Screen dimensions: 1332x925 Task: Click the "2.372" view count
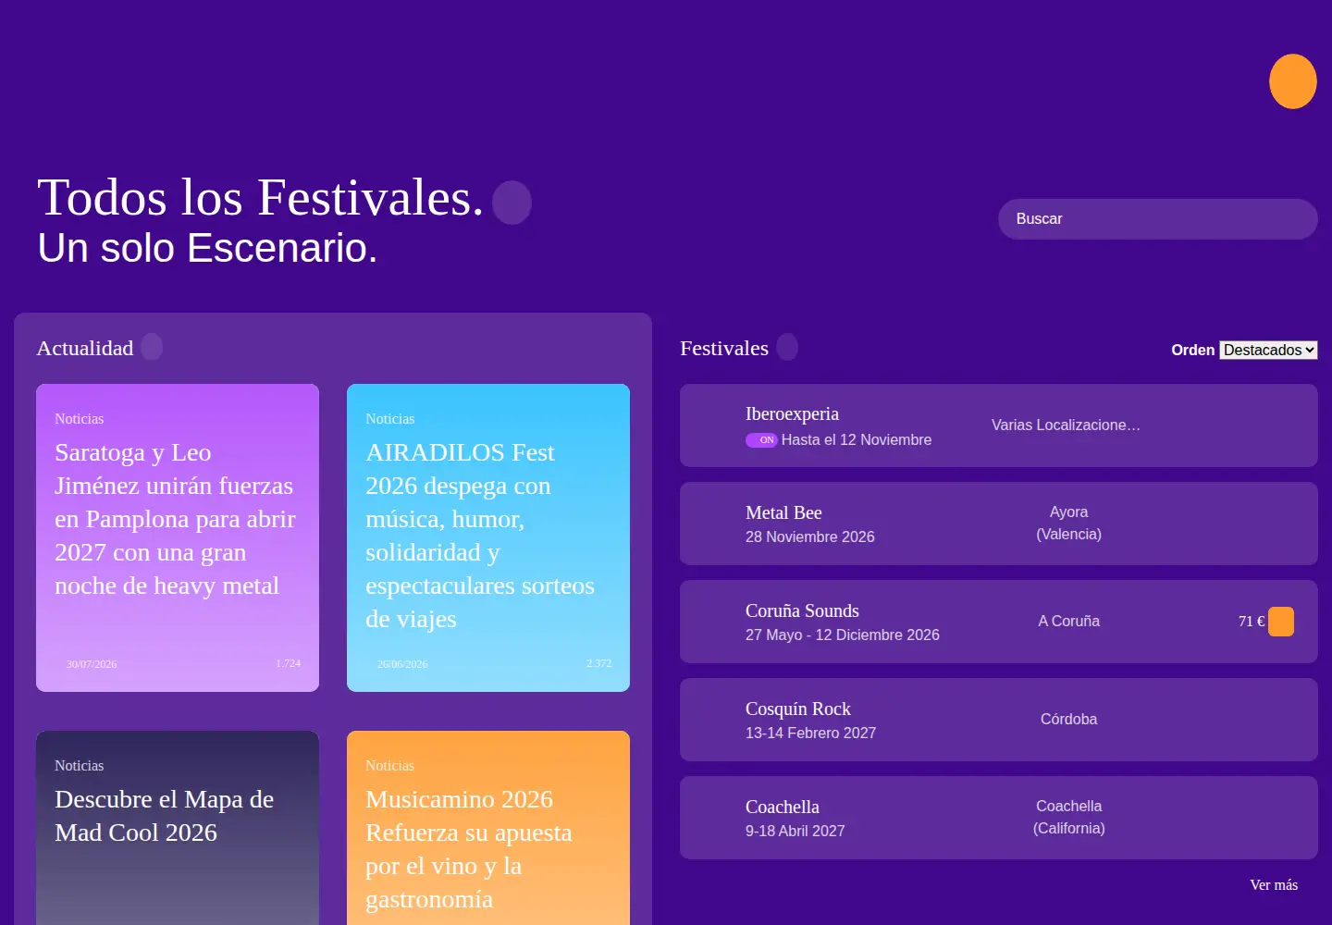pos(599,663)
